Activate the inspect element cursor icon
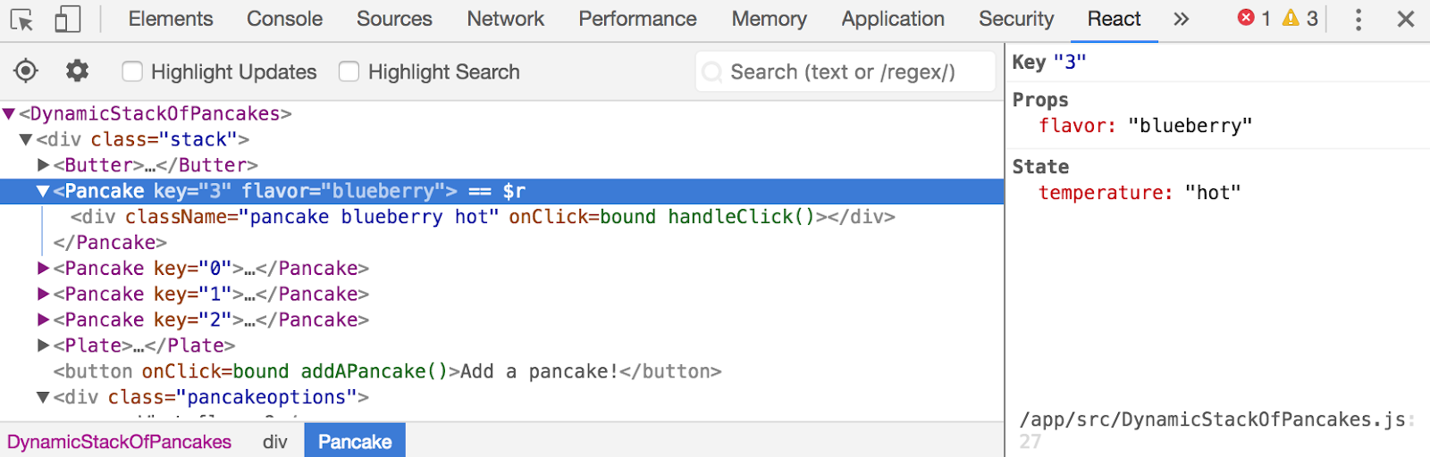Screen dimensions: 1430x457 pyautogui.click(x=21, y=19)
